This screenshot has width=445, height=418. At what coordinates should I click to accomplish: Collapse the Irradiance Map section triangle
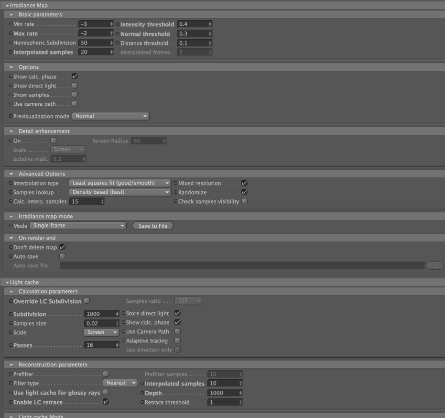click(x=7, y=5)
